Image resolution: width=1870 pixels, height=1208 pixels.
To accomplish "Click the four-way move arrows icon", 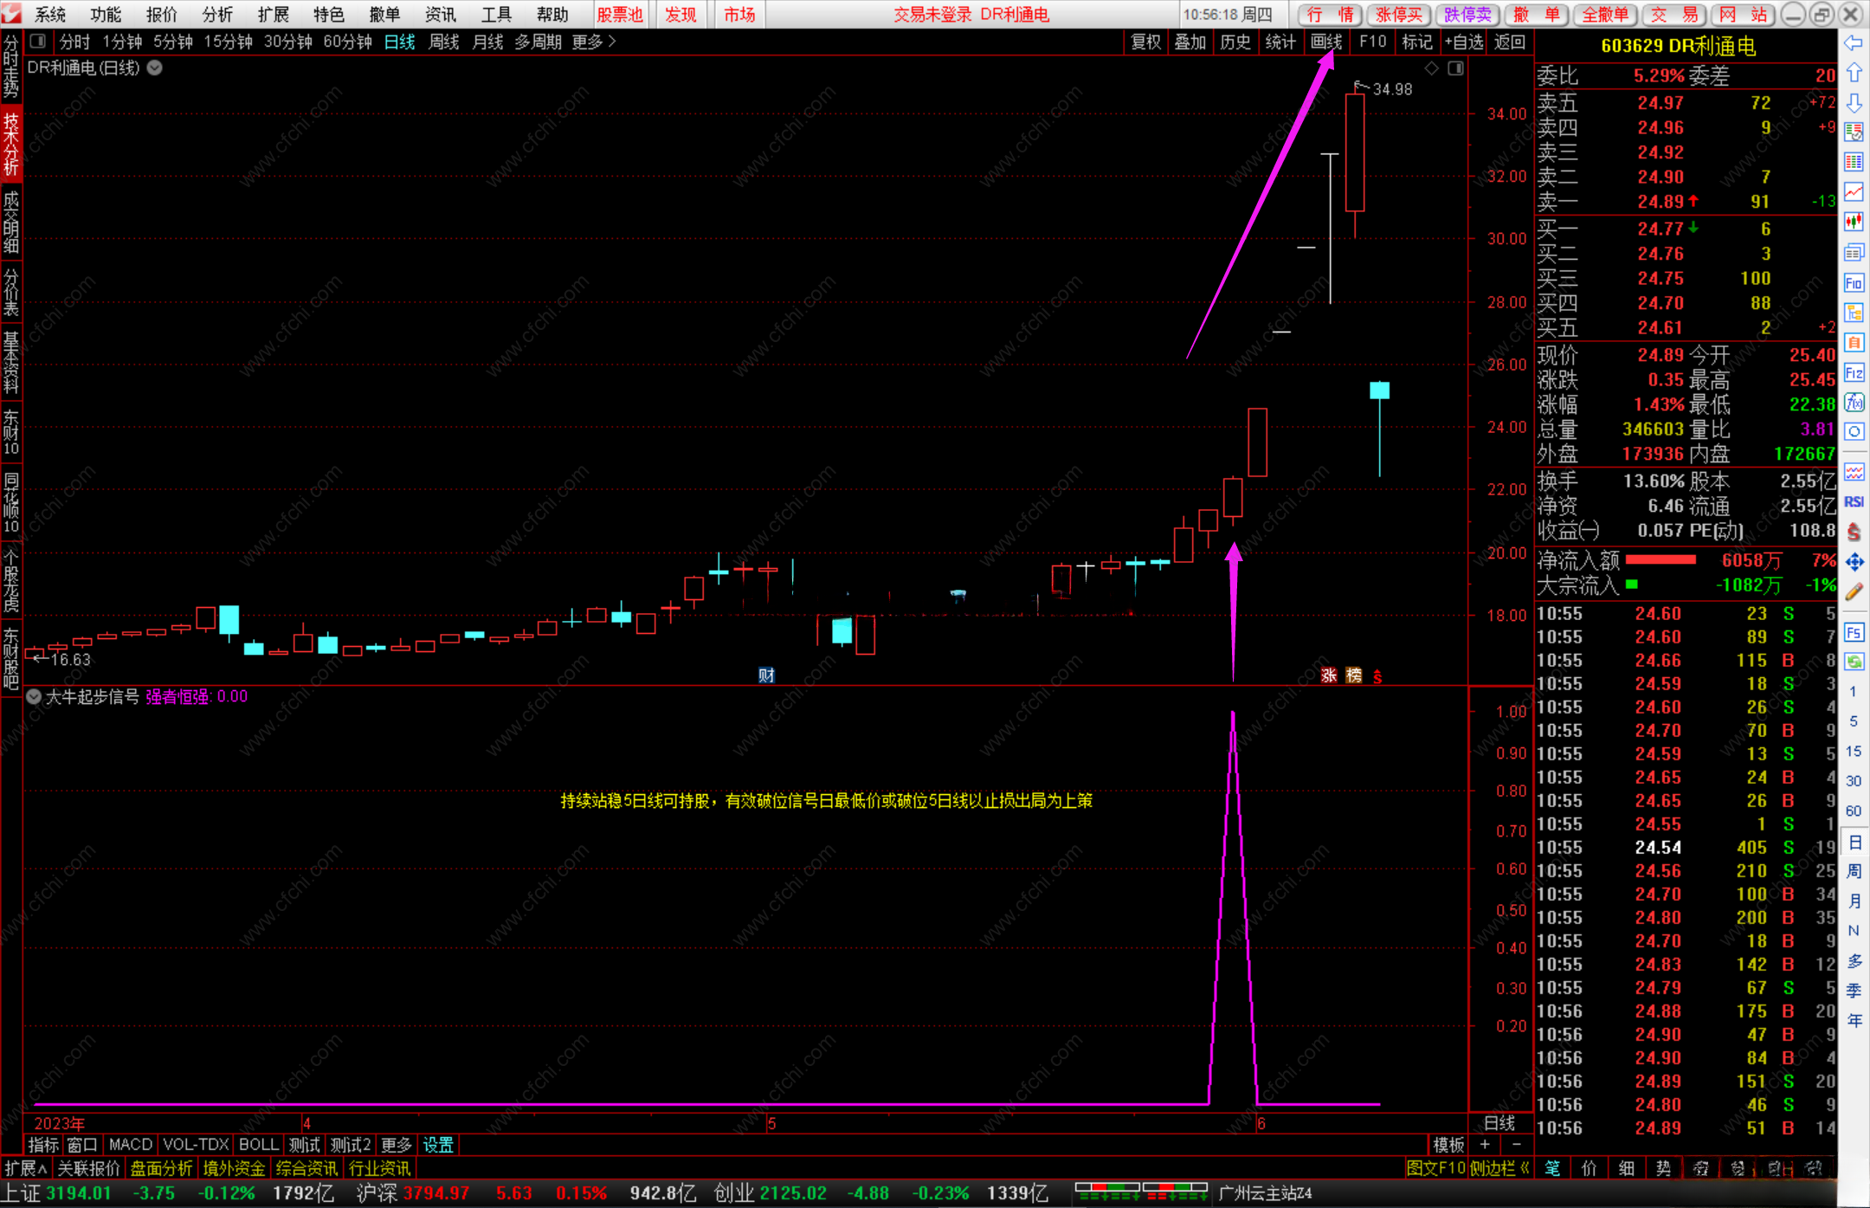I will tap(1853, 563).
